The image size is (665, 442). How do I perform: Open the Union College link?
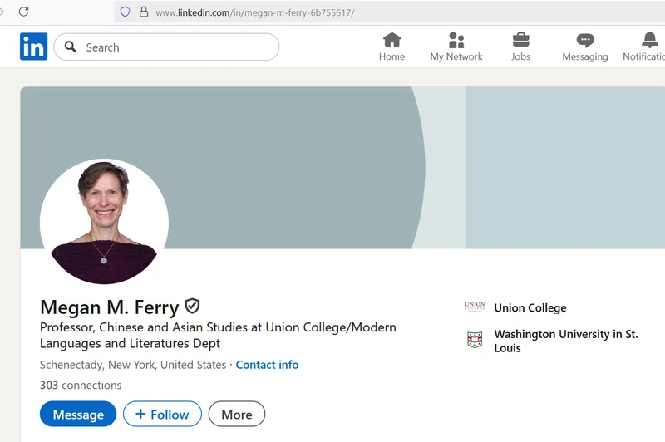tap(530, 307)
